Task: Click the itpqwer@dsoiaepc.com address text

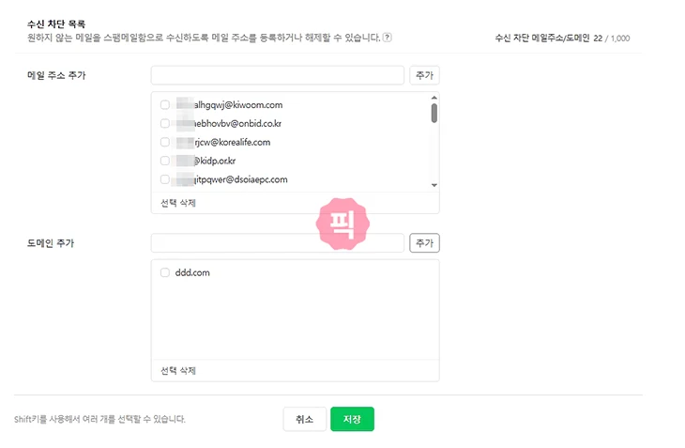Action: coord(241,179)
